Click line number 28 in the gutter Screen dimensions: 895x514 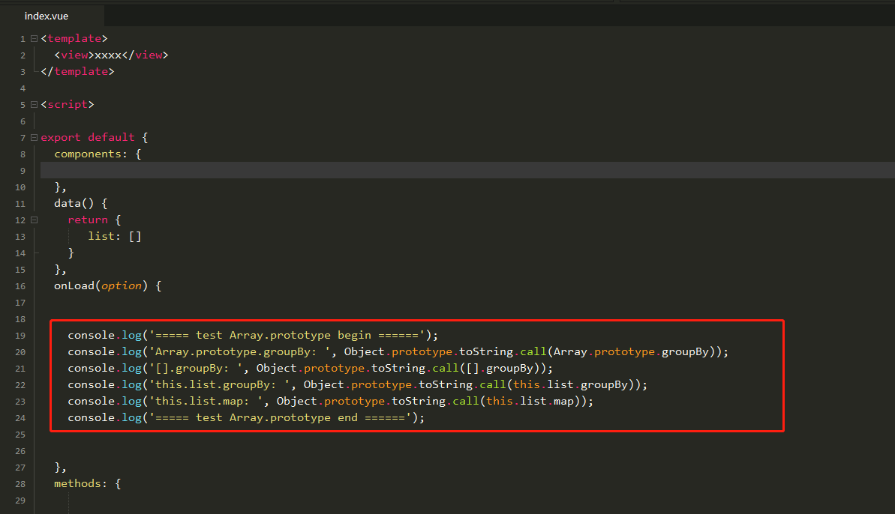click(20, 483)
